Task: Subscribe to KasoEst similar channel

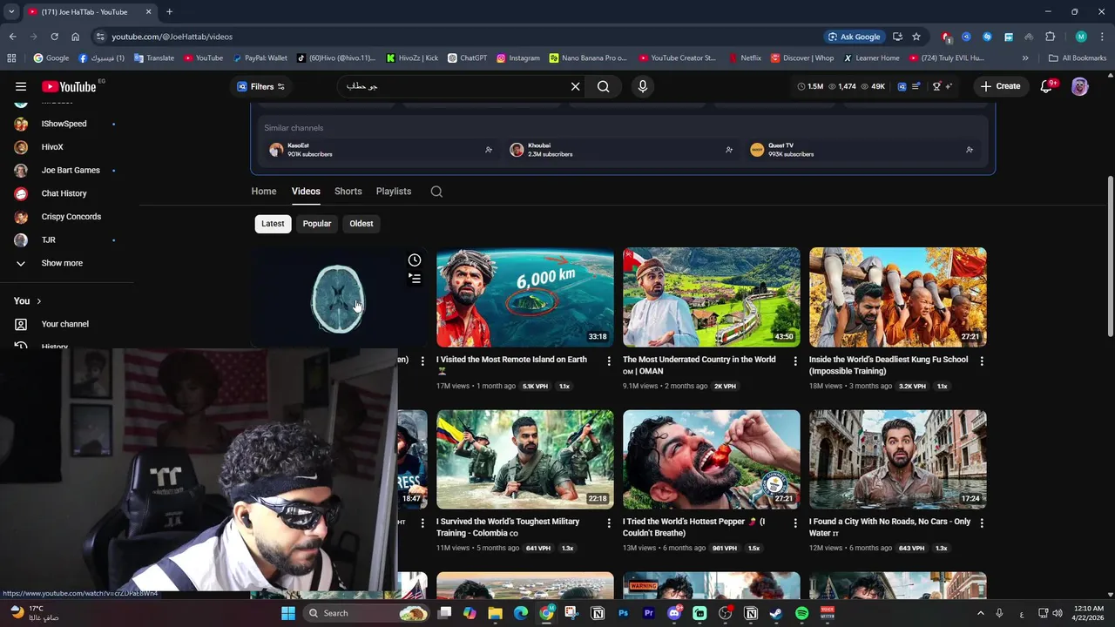Action: click(x=489, y=150)
